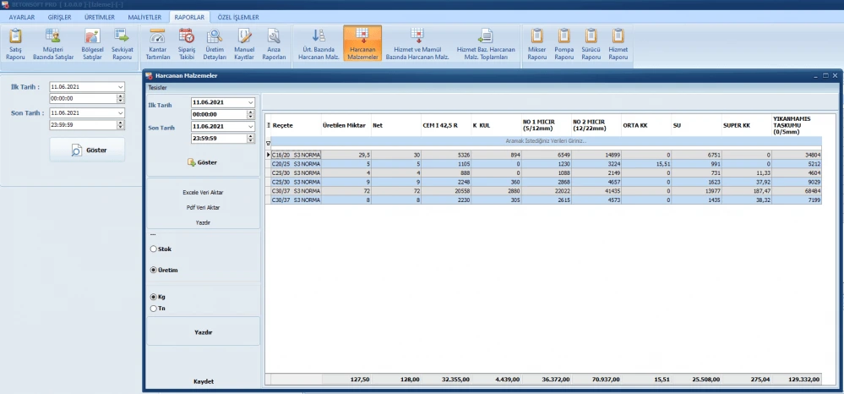The height and width of the screenshot is (394, 844).
Task: Sort by the Üretilen Miktar column header
Action: 344,124
